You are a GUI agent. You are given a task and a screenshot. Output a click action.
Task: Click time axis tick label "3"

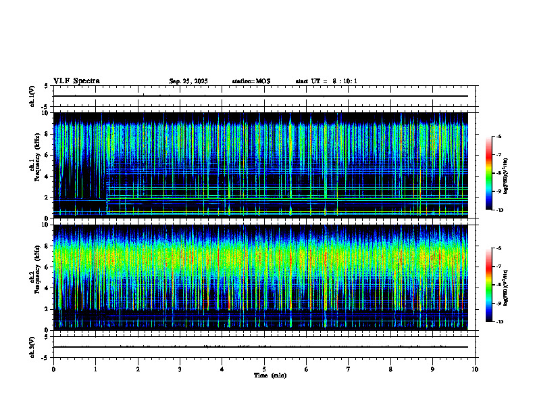[x=180, y=369]
